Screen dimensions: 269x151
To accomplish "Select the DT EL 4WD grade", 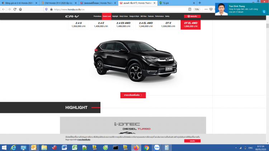I will 190,24.
